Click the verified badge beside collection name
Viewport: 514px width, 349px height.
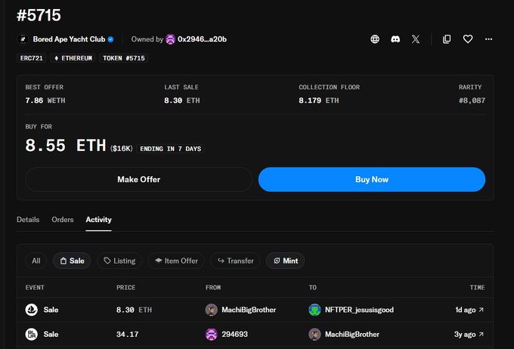pos(111,39)
